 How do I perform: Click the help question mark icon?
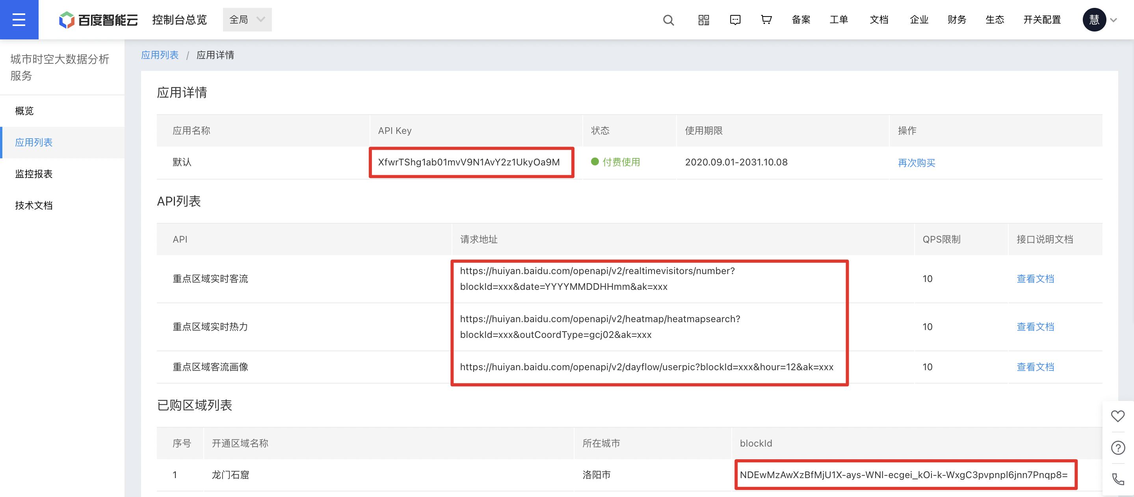1117,448
